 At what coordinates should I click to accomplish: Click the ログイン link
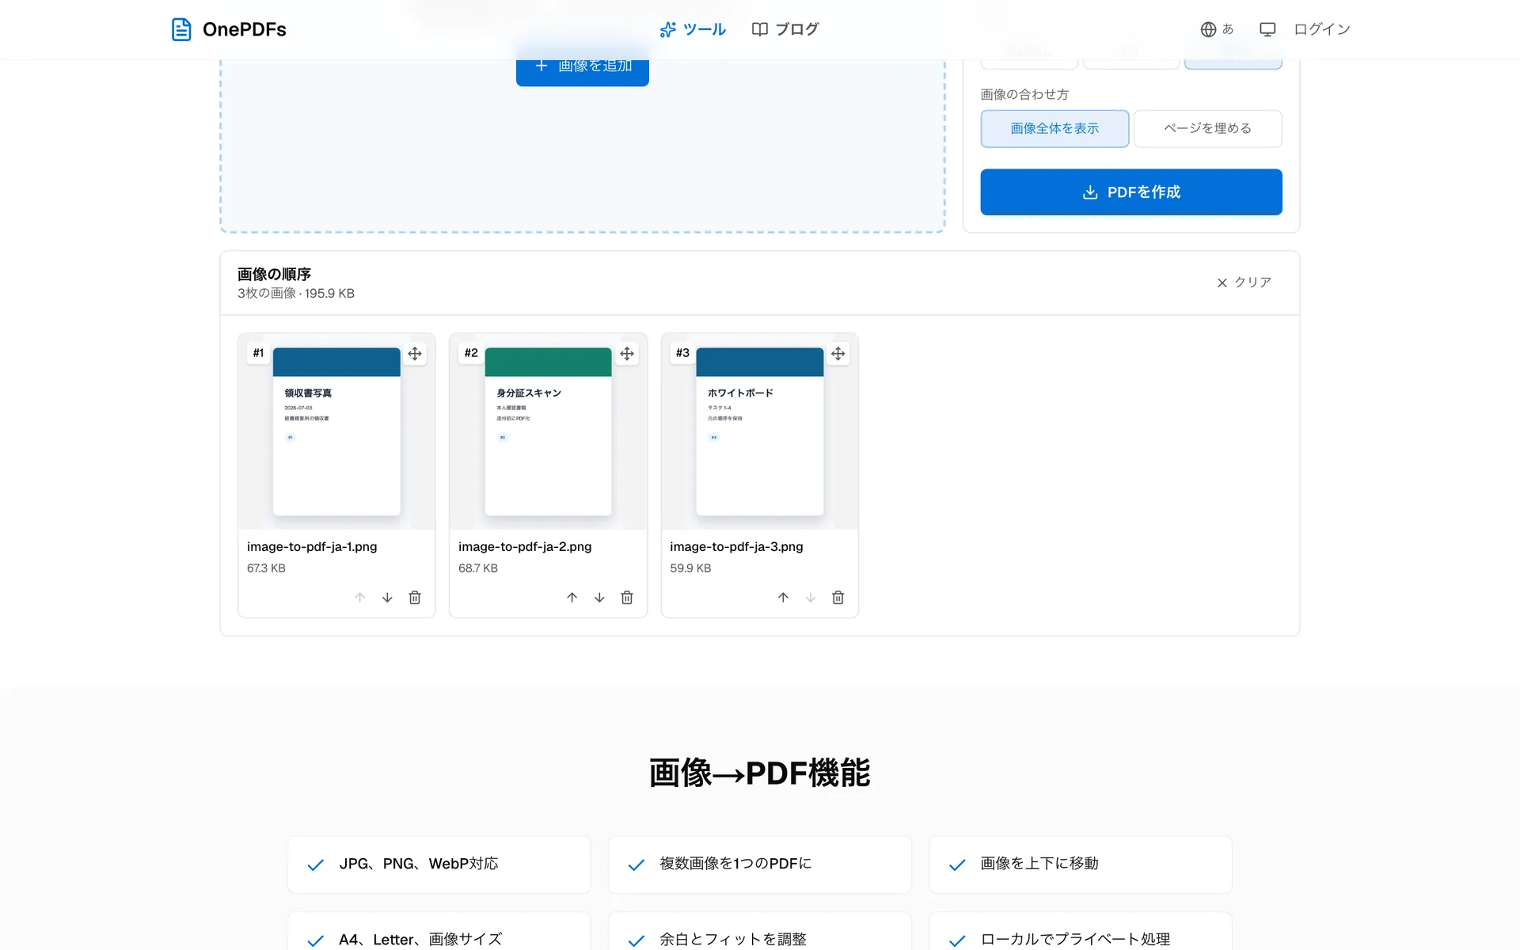pyautogui.click(x=1322, y=29)
